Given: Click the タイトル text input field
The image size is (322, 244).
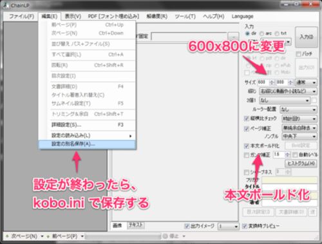Looking at the screenshot, I should [x=289, y=187].
